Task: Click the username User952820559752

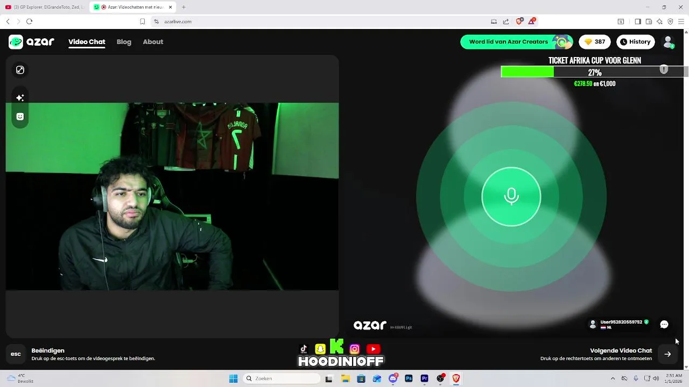Action: point(621,322)
